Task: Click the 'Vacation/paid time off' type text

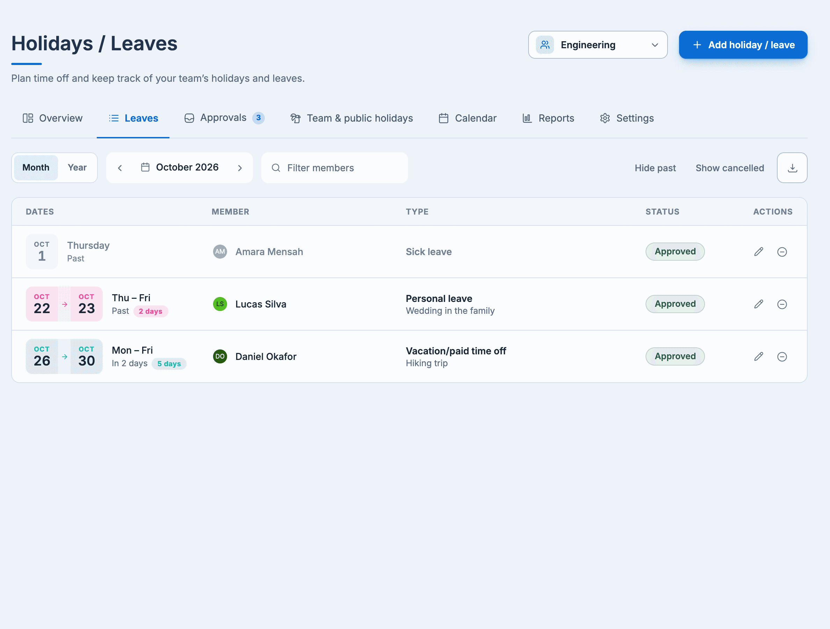Action: [x=456, y=351]
